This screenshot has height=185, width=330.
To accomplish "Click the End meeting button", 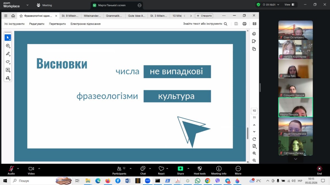I will click(319, 170).
